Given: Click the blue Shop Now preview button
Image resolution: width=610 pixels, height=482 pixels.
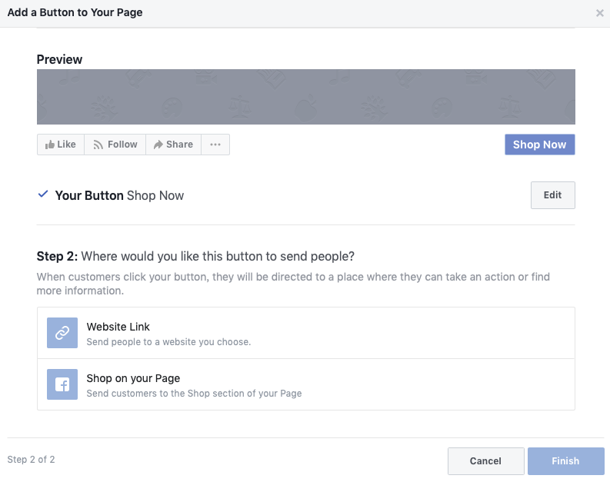Looking at the screenshot, I should [x=539, y=145].
